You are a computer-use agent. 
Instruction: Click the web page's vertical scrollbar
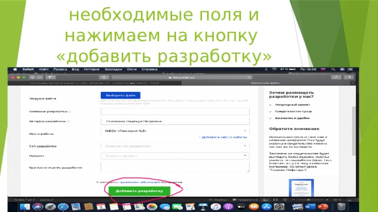pyautogui.click(x=353, y=131)
